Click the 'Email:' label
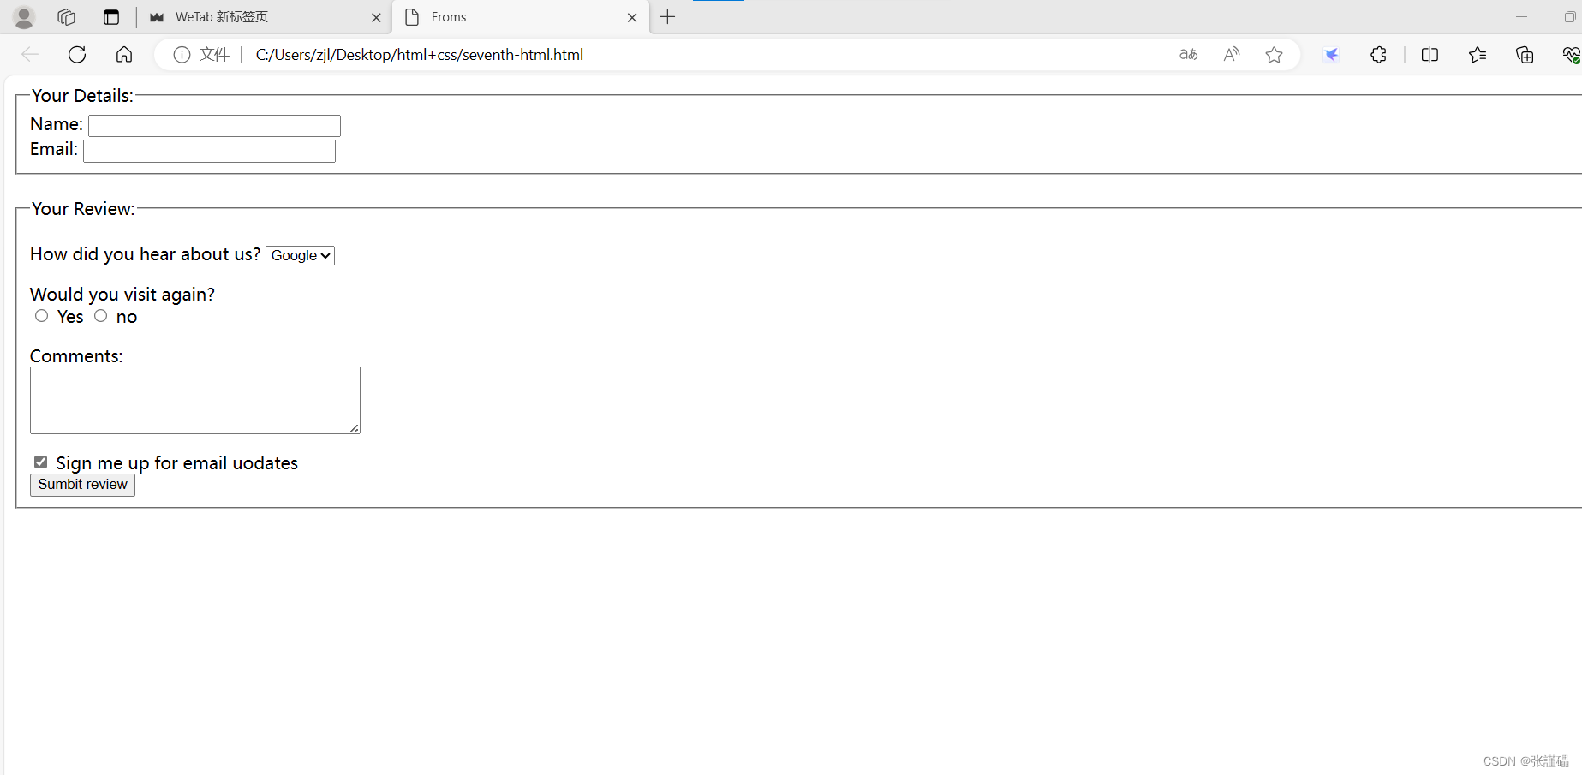 (x=54, y=149)
